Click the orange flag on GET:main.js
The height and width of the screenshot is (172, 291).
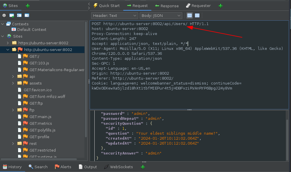coord(25,117)
